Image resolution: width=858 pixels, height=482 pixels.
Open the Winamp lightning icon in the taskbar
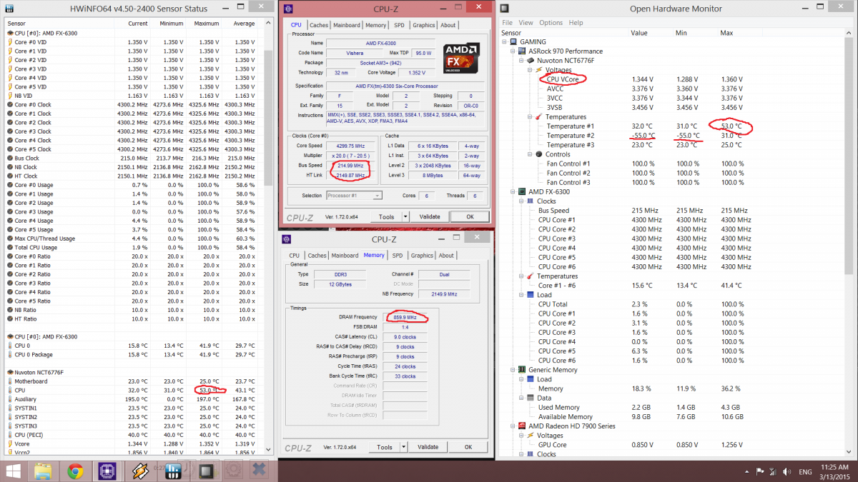[x=139, y=471]
